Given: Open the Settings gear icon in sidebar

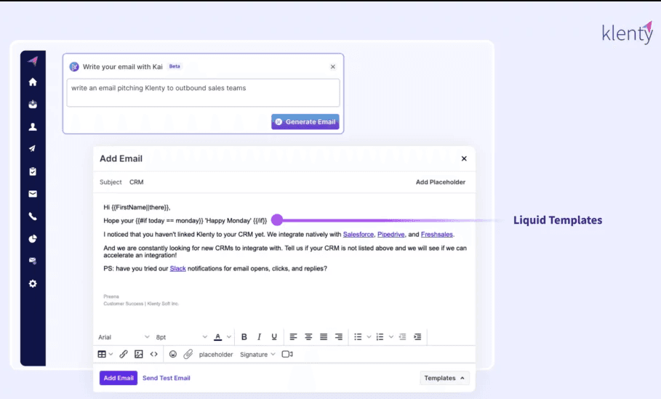Looking at the screenshot, I should 33,283.
